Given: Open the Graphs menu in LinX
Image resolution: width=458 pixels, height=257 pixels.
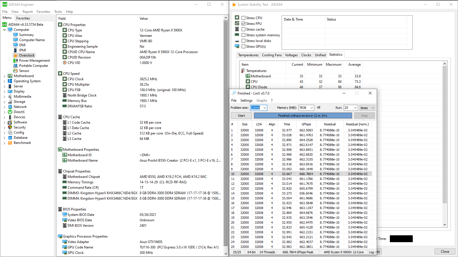Looking at the screenshot, I should 262,101.
